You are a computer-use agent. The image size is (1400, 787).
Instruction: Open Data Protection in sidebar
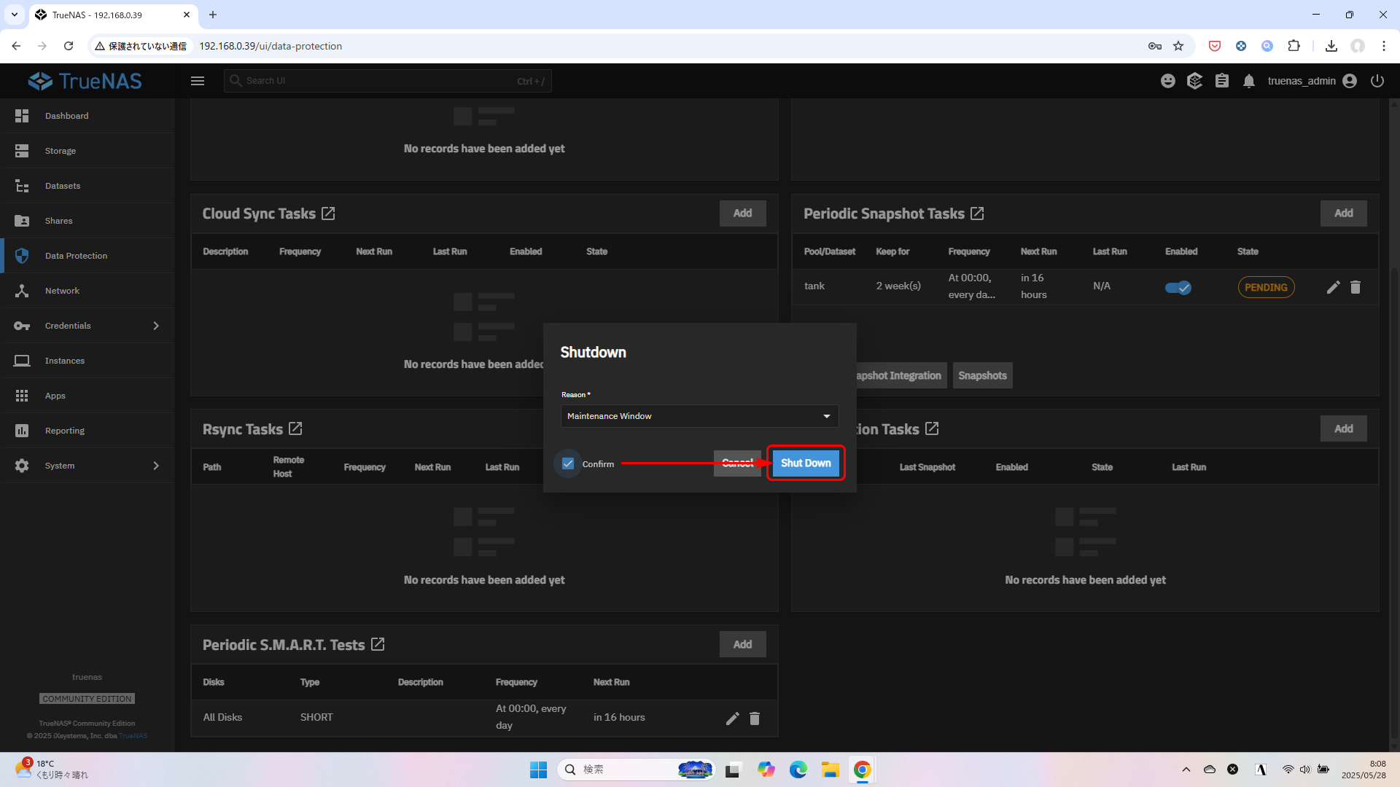pyautogui.click(x=87, y=256)
